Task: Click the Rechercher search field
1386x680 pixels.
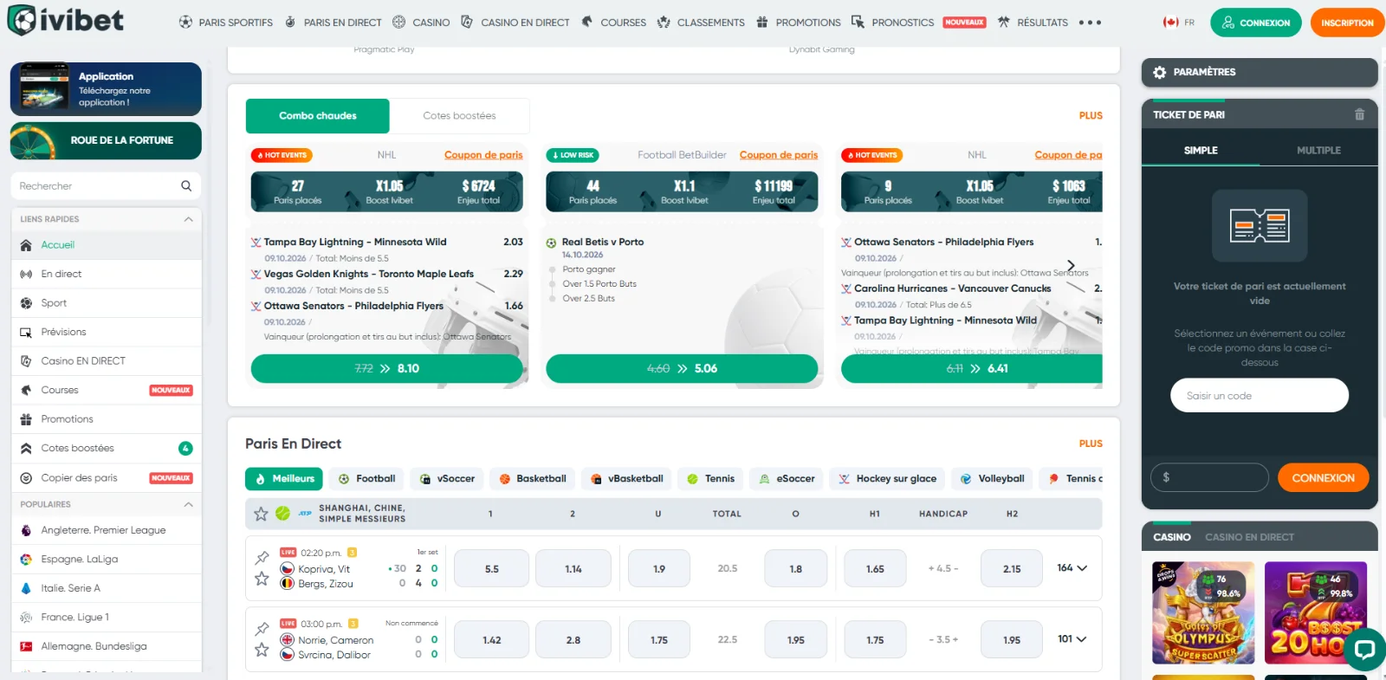Action: (106, 186)
